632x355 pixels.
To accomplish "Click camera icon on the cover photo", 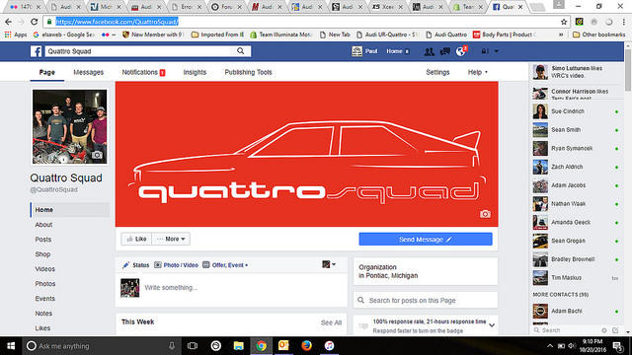I will click(485, 214).
